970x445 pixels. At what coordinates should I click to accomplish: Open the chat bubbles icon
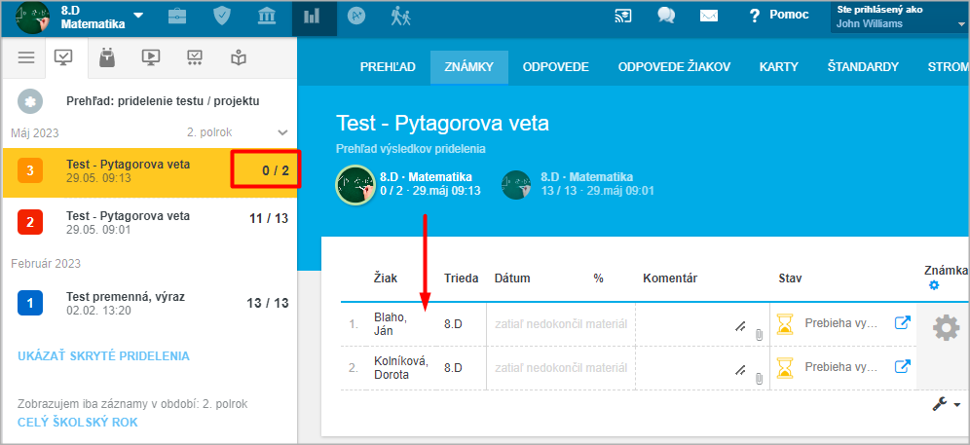[666, 17]
